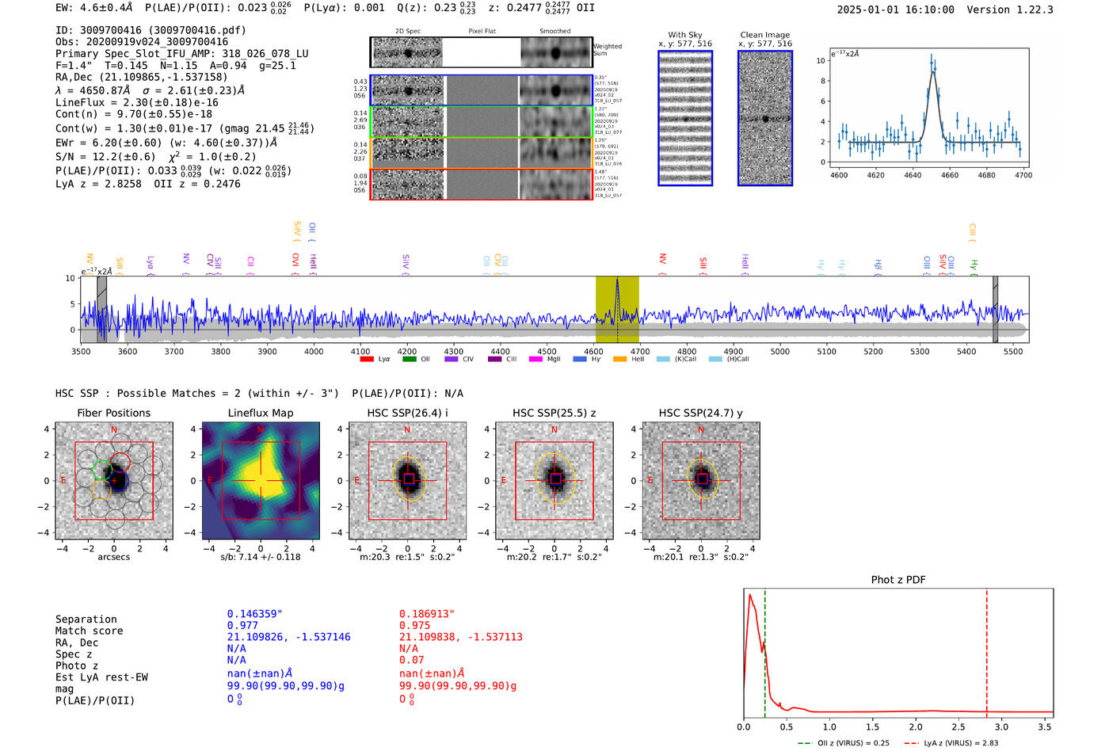1109x755 pixels.
Task: Click the magenta MgII legend swatch
Action: pyautogui.click(x=536, y=359)
